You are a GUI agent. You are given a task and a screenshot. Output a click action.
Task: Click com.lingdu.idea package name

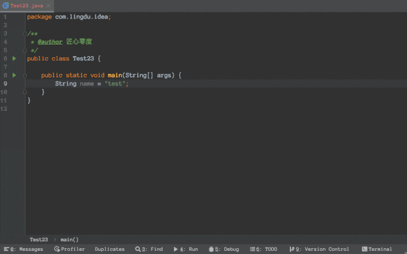point(82,17)
